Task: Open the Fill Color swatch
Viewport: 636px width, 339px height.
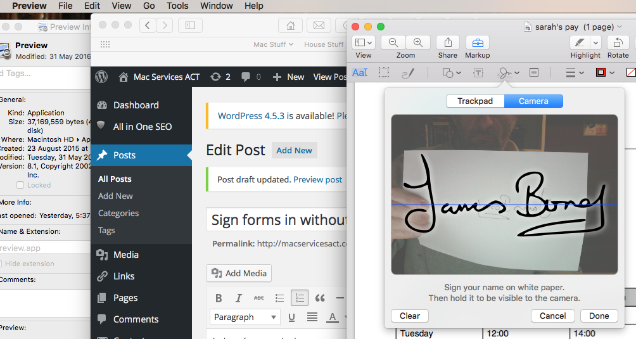Action: (x=631, y=73)
